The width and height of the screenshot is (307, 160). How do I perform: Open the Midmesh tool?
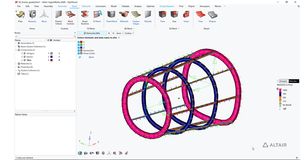tap(124, 16)
